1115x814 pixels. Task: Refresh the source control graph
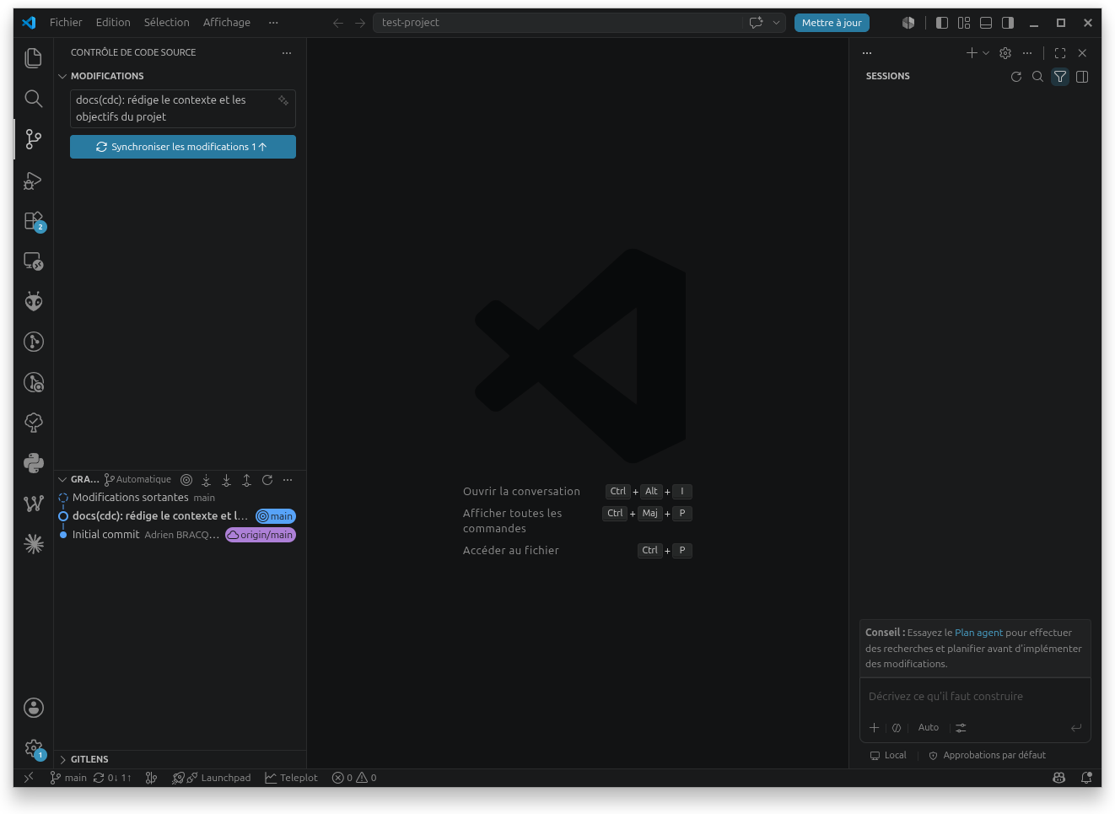point(267,480)
